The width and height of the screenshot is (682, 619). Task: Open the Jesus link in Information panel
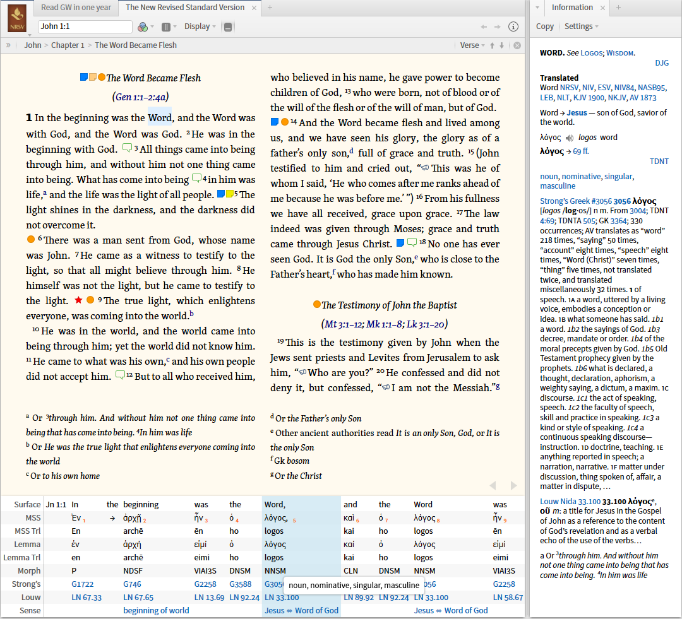pyautogui.click(x=577, y=112)
